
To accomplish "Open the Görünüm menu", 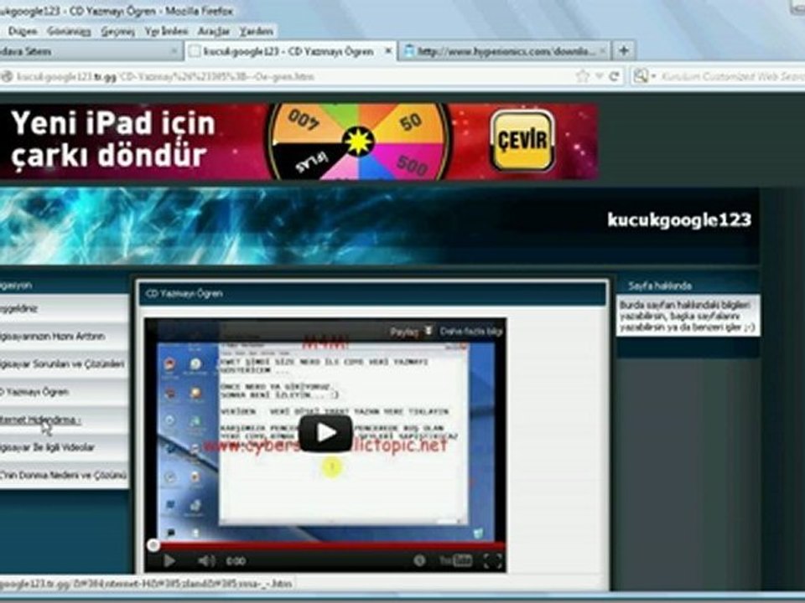I will point(69,31).
